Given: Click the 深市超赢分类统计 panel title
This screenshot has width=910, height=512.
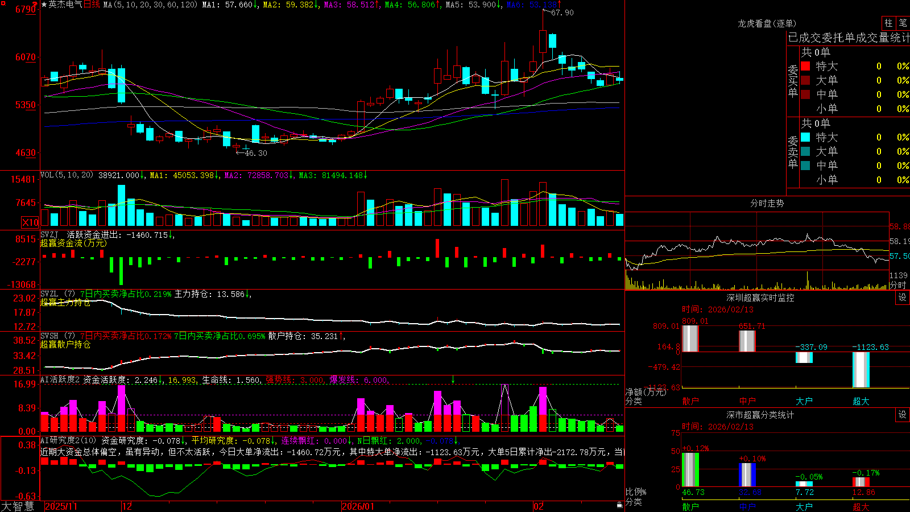Looking at the screenshot, I should (x=760, y=415).
